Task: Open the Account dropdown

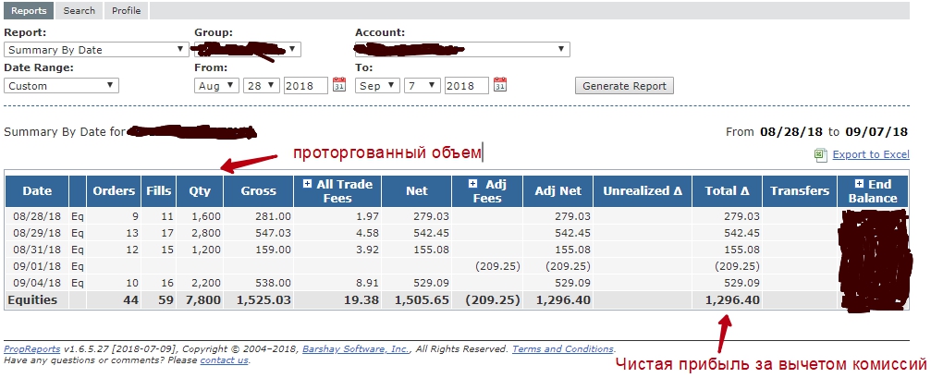Action: tap(461, 50)
